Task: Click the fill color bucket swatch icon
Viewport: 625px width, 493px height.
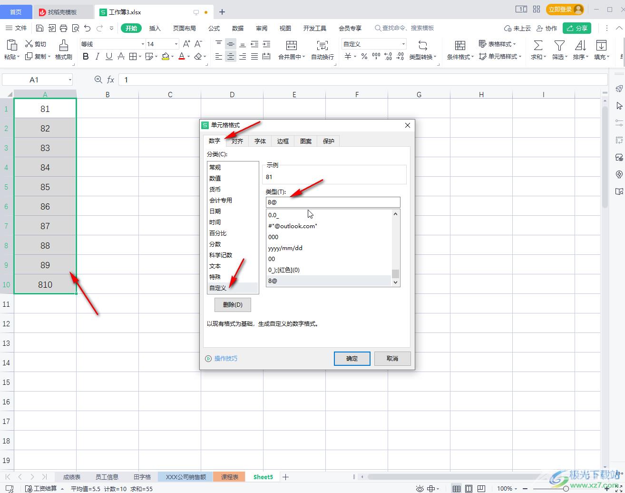Action: tap(166, 57)
